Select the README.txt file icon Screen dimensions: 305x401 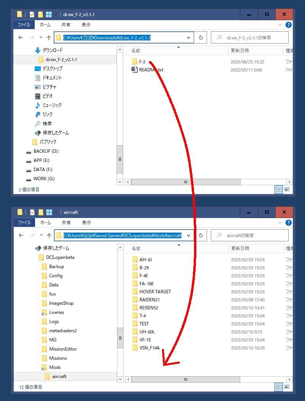click(134, 70)
